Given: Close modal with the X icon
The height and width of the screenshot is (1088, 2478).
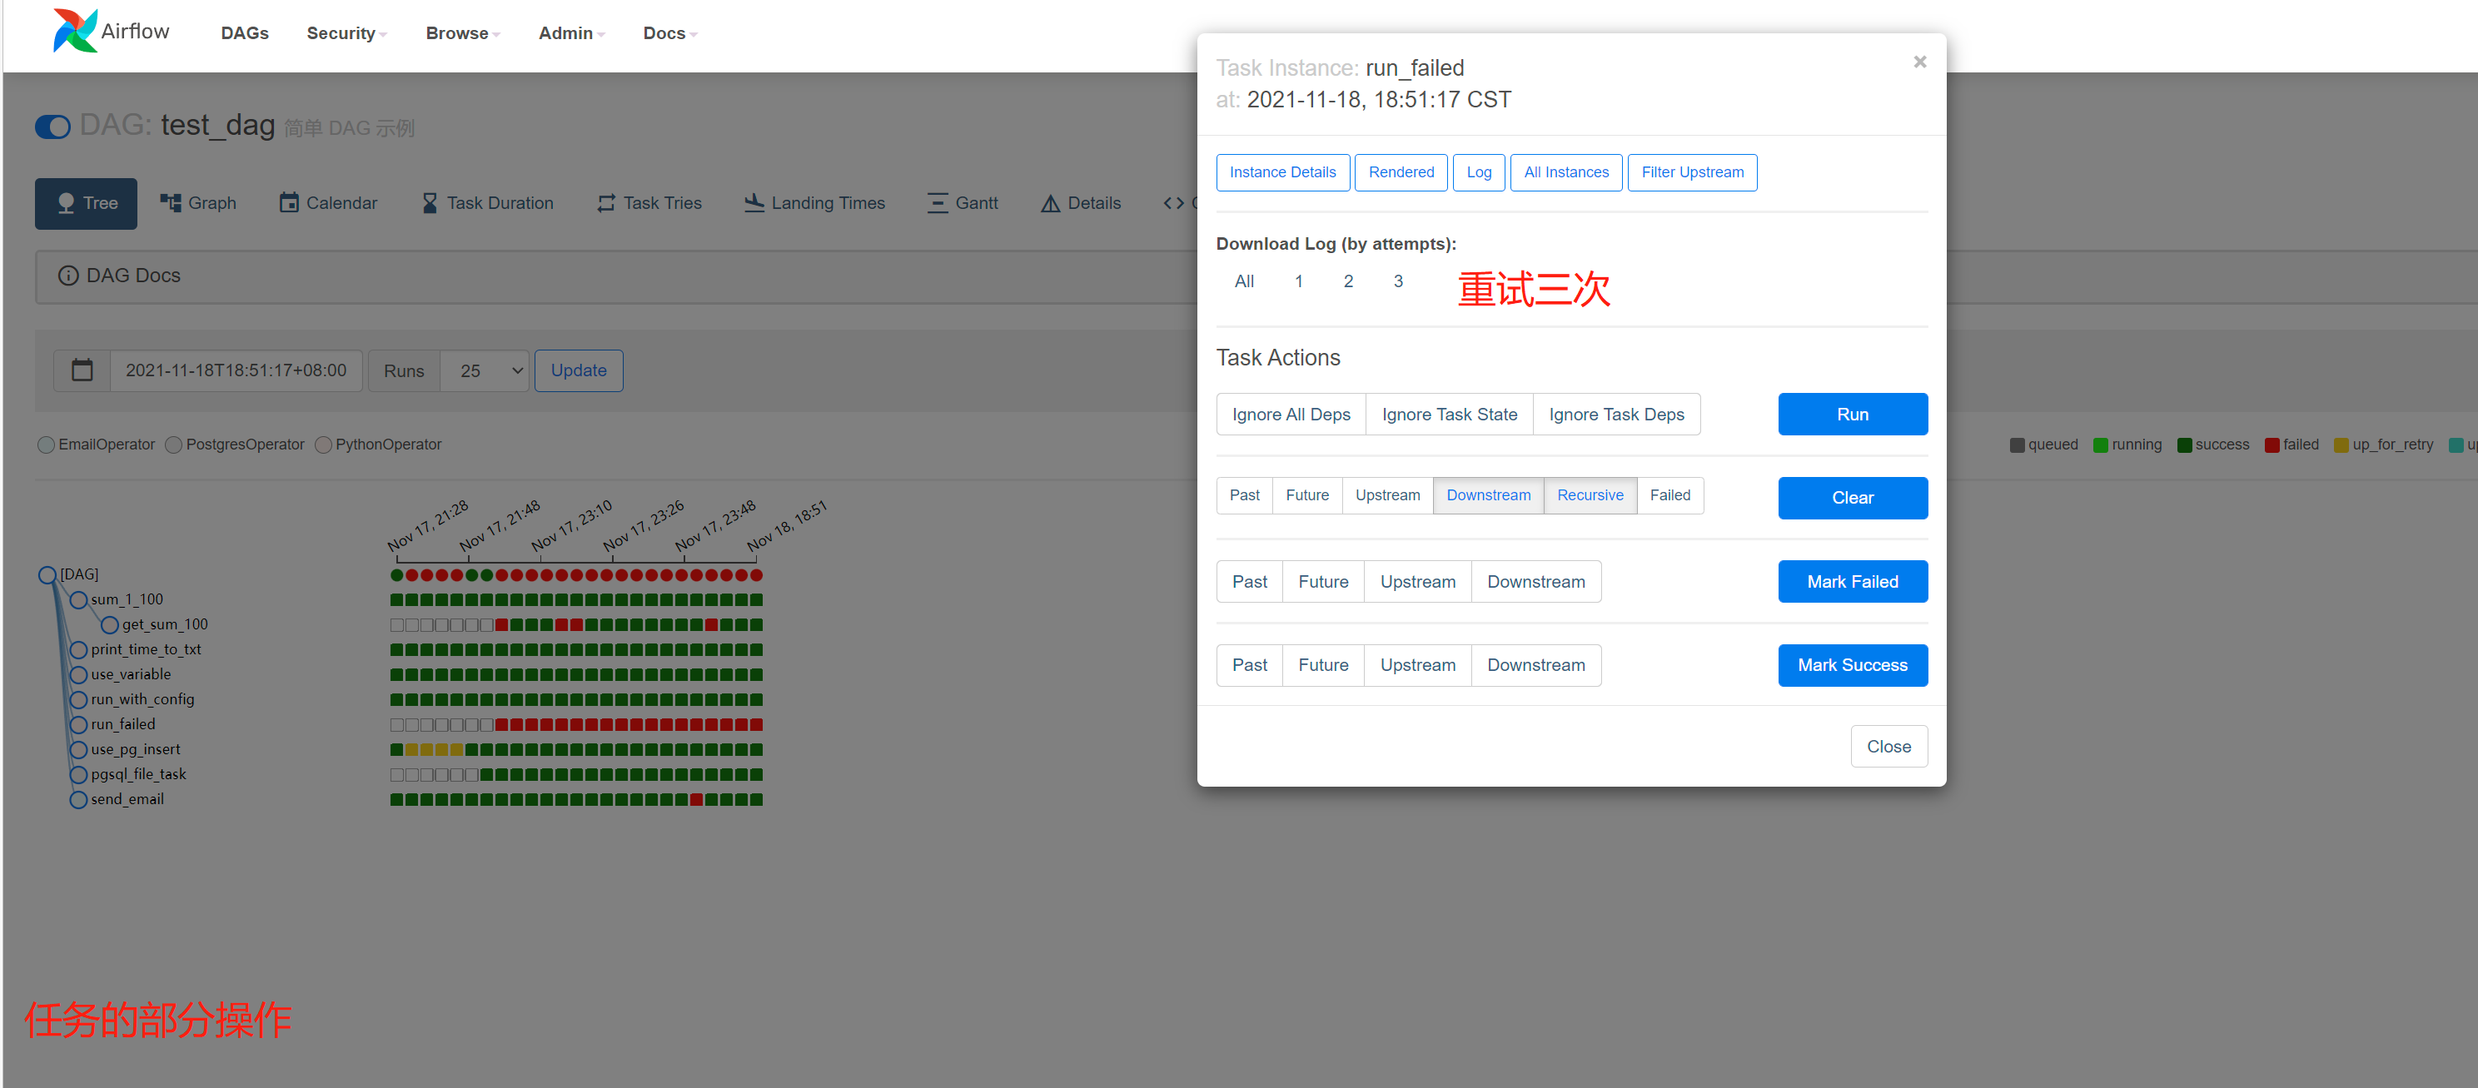Looking at the screenshot, I should pos(1919,62).
